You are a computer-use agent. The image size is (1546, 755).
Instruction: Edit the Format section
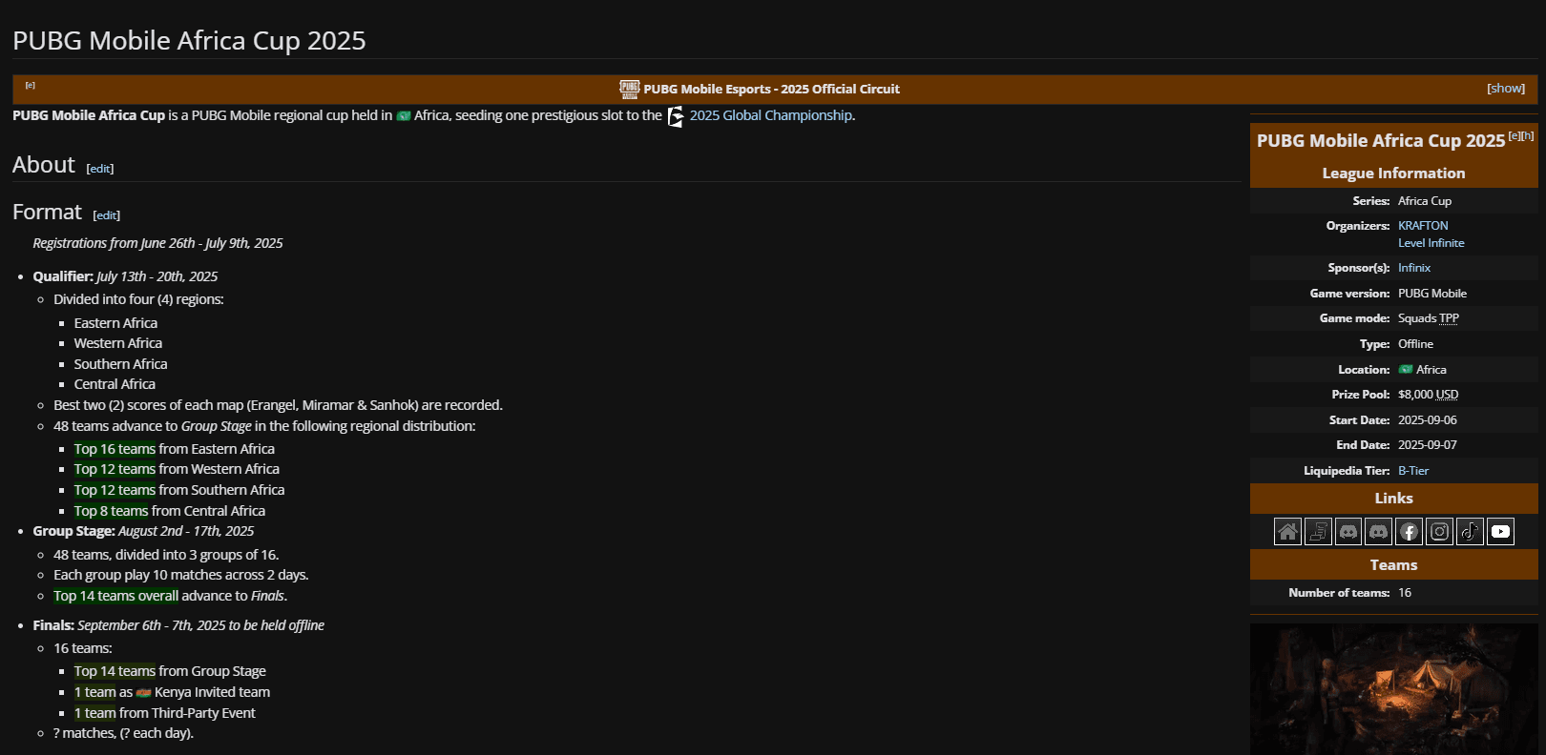(107, 215)
